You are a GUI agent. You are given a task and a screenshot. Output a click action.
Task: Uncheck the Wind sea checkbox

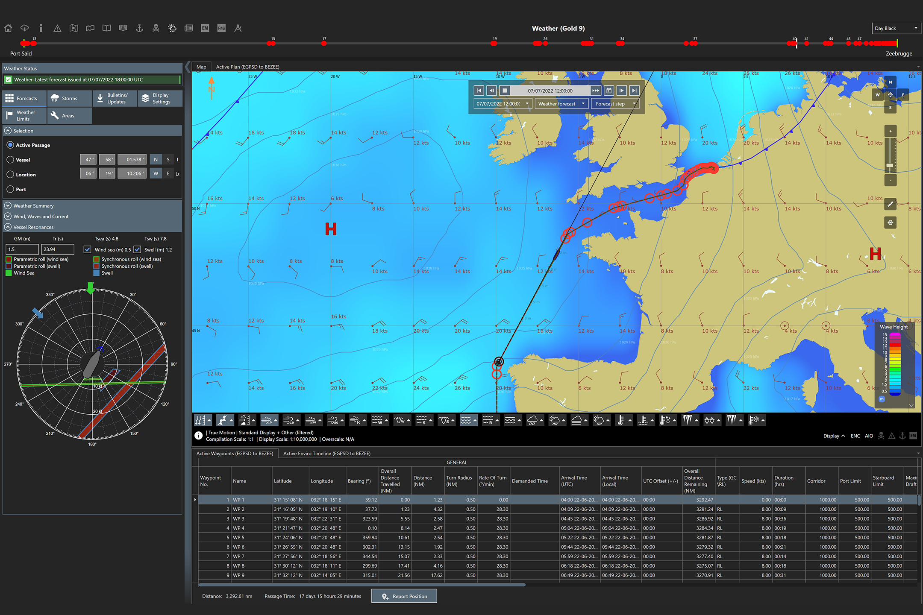click(87, 249)
